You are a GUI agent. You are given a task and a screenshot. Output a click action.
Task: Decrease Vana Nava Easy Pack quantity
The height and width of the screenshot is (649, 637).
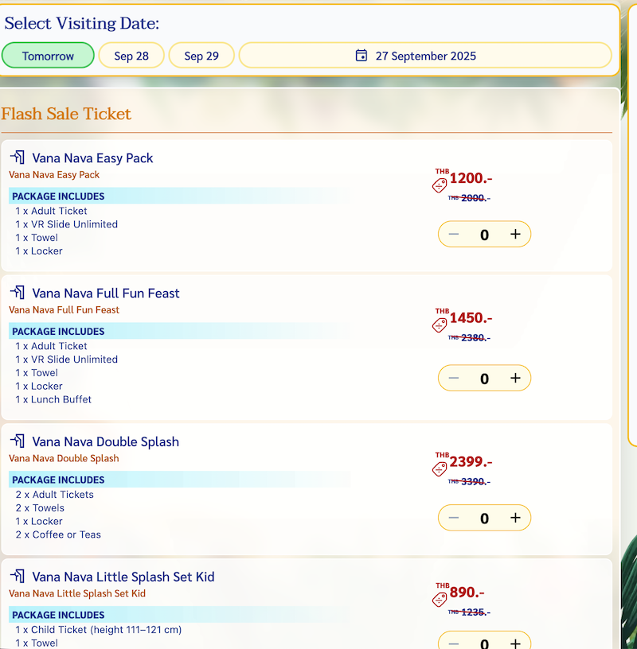coord(454,235)
